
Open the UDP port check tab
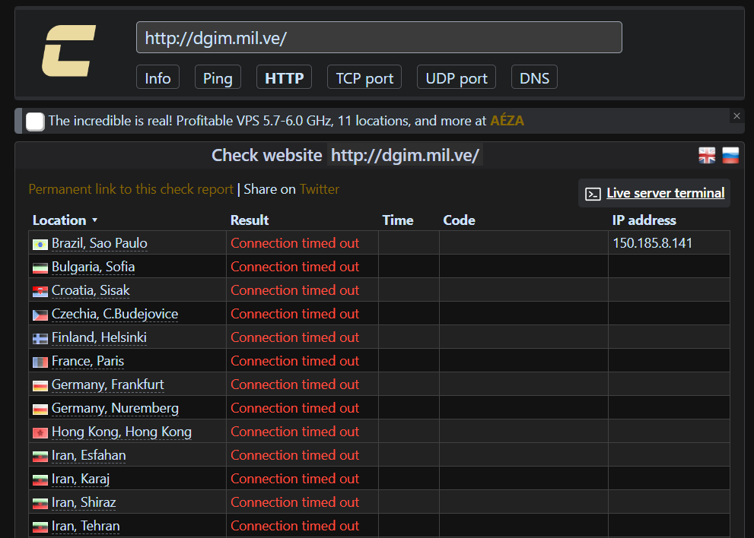click(x=457, y=78)
